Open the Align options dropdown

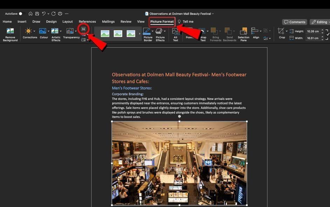[260, 31]
